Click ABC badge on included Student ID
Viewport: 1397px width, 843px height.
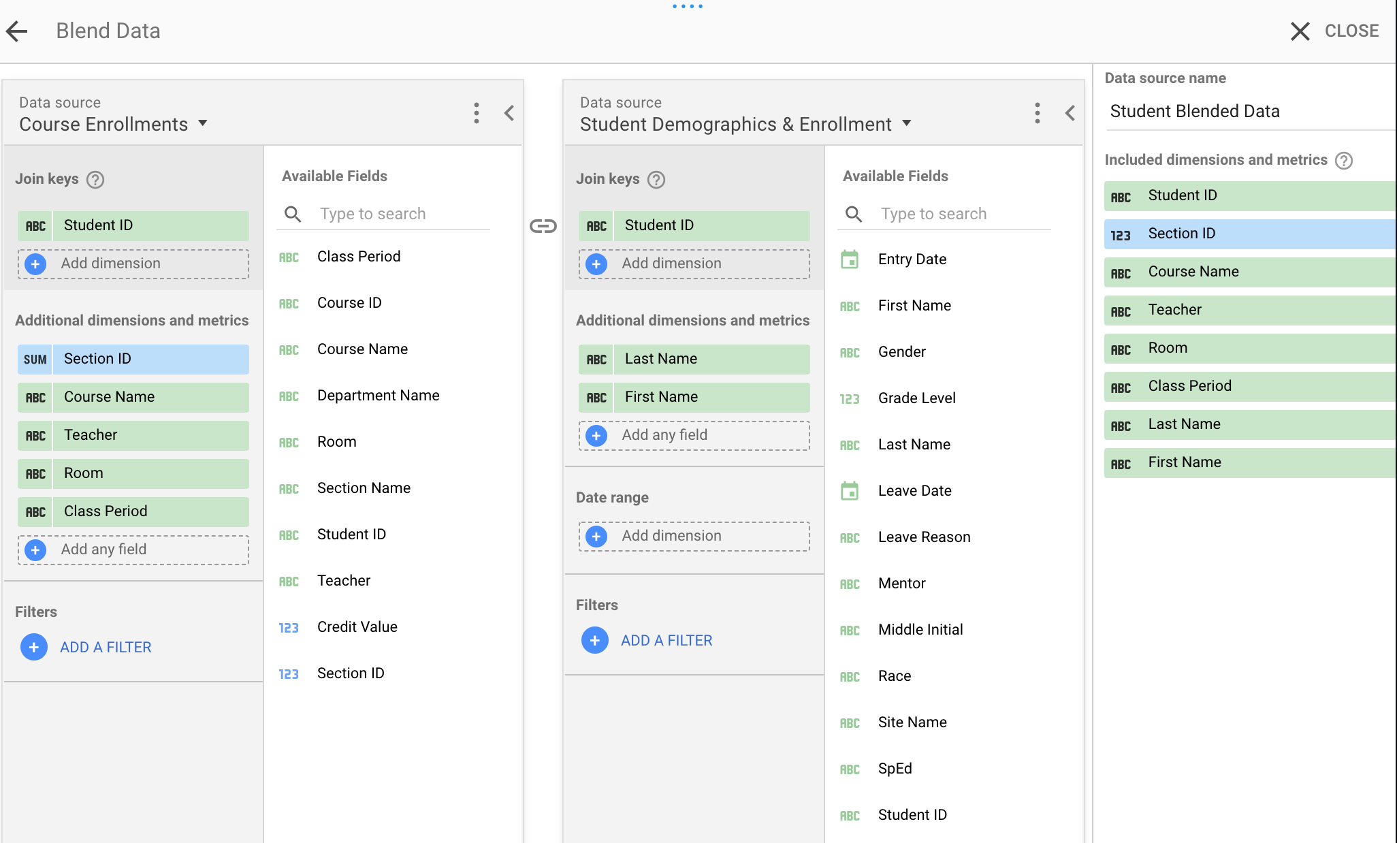pos(1121,197)
